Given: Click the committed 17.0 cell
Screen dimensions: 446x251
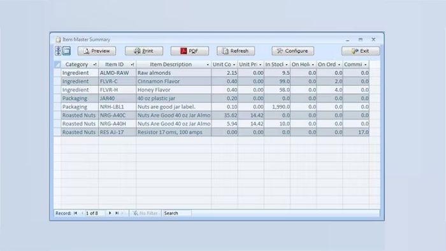Looking at the screenshot, I should pos(356,132).
